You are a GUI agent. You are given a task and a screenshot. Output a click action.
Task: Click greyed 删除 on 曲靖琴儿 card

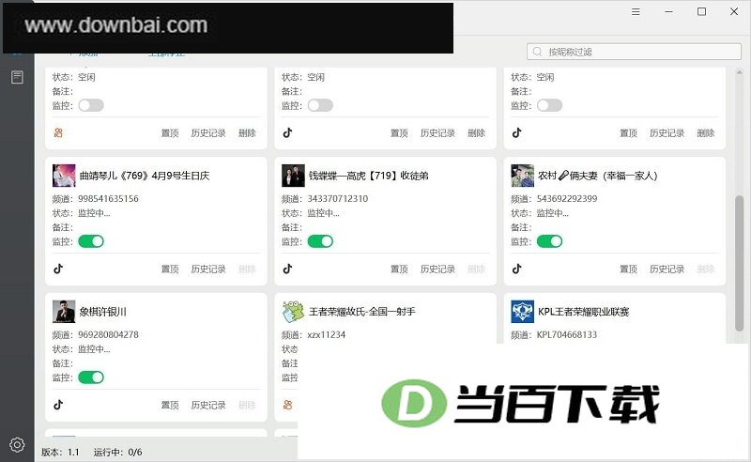247,269
